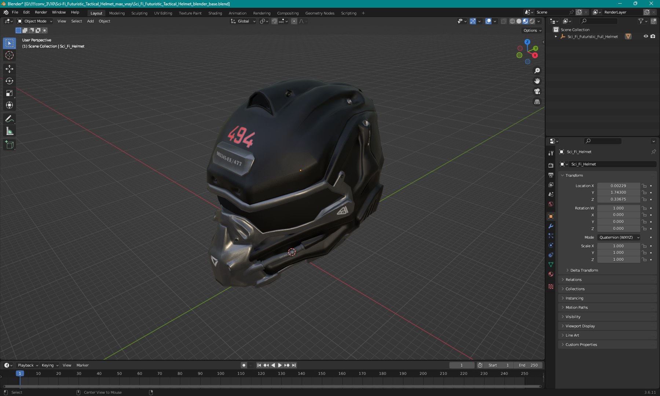Switch to Rendered viewport shading

click(x=532, y=21)
